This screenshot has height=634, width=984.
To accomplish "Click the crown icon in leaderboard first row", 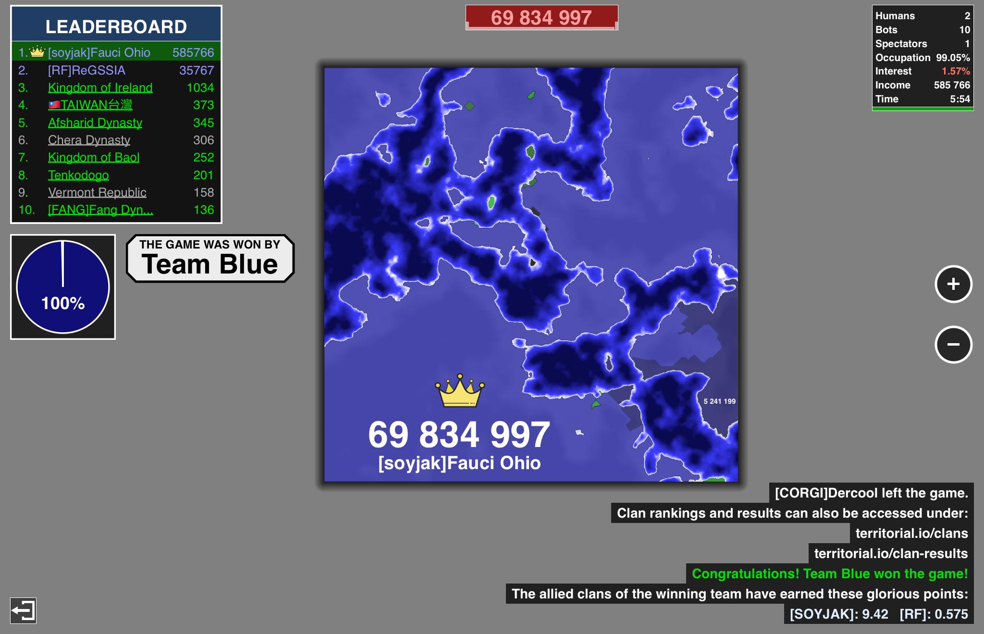I will click(x=37, y=52).
